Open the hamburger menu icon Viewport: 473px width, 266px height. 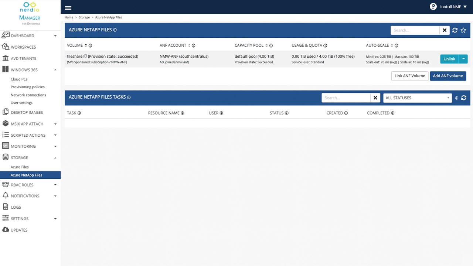point(68,7)
